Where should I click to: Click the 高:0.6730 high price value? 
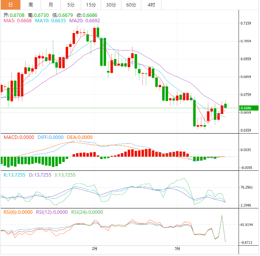38,15
